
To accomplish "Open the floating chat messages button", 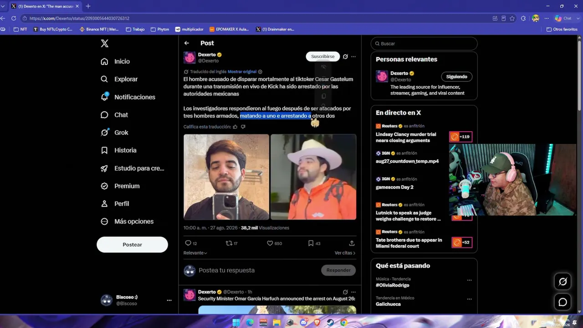I will [563, 302].
